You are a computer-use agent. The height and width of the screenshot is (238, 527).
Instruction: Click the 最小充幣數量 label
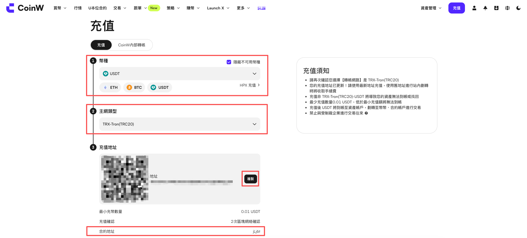[111, 212]
